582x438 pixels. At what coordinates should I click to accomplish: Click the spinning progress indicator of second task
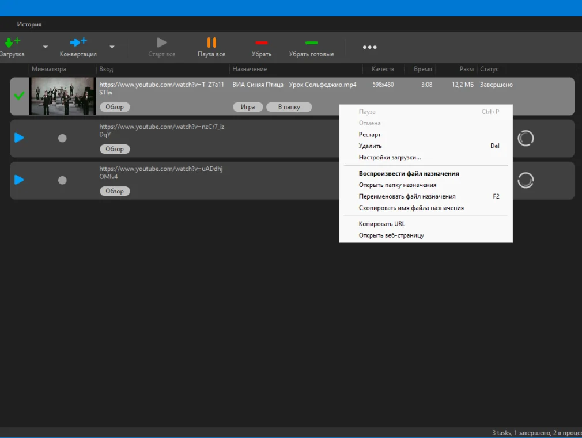[x=525, y=138]
